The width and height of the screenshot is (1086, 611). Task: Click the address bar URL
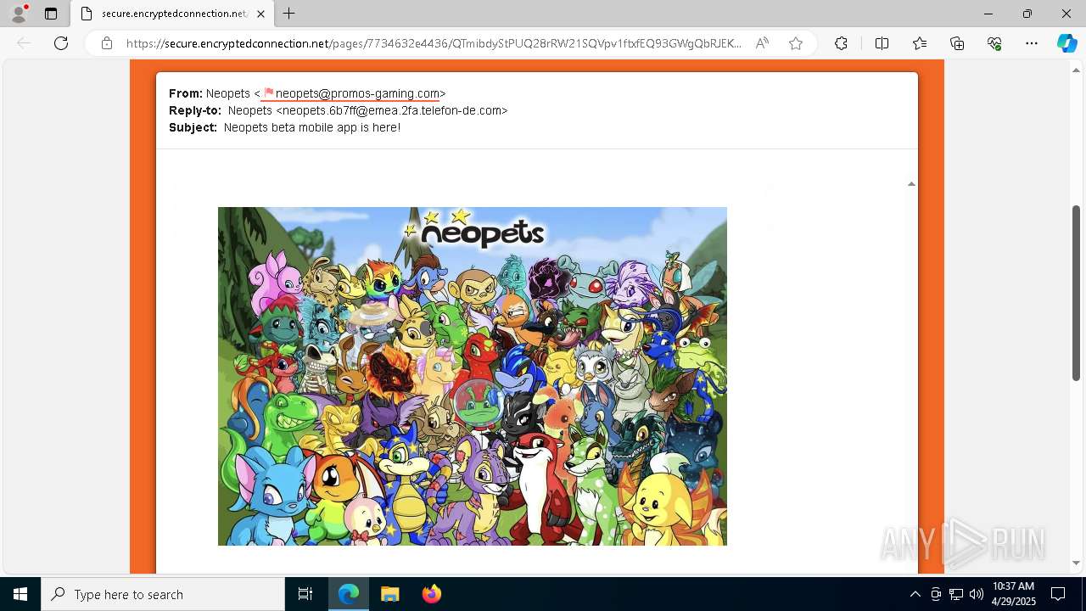[434, 43]
